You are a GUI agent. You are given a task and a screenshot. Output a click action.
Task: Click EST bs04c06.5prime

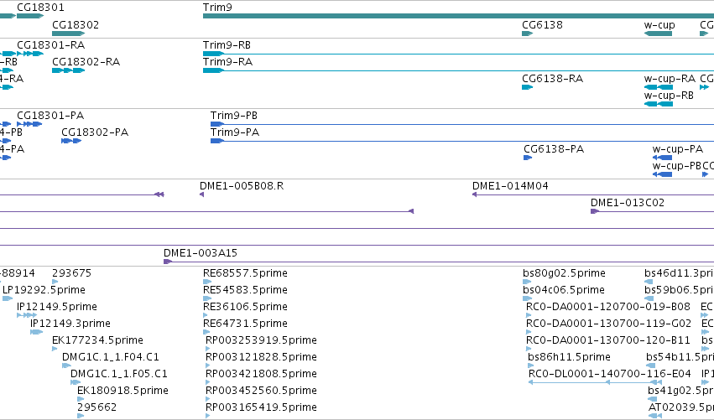click(x=564, y=290)
